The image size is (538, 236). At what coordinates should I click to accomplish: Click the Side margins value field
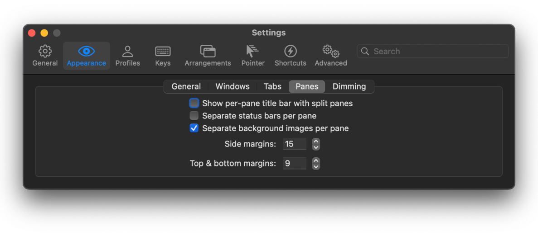tap(294, 144)
